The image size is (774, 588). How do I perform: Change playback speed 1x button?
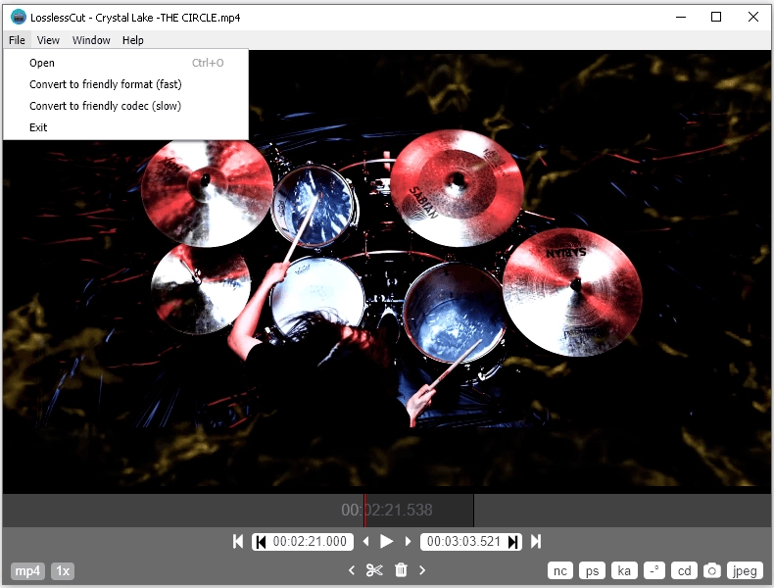coord(63,570)
